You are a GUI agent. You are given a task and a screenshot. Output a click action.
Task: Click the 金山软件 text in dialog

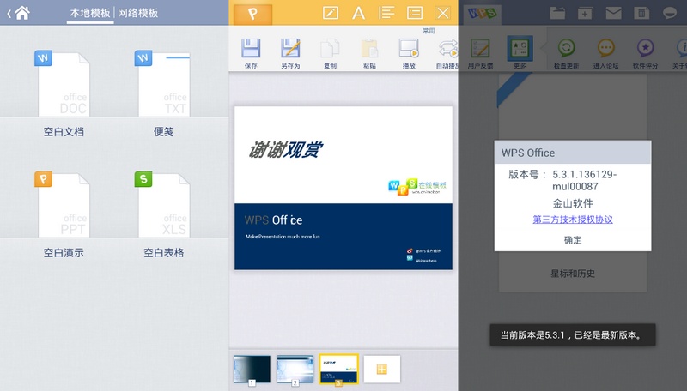pos(573,203)
